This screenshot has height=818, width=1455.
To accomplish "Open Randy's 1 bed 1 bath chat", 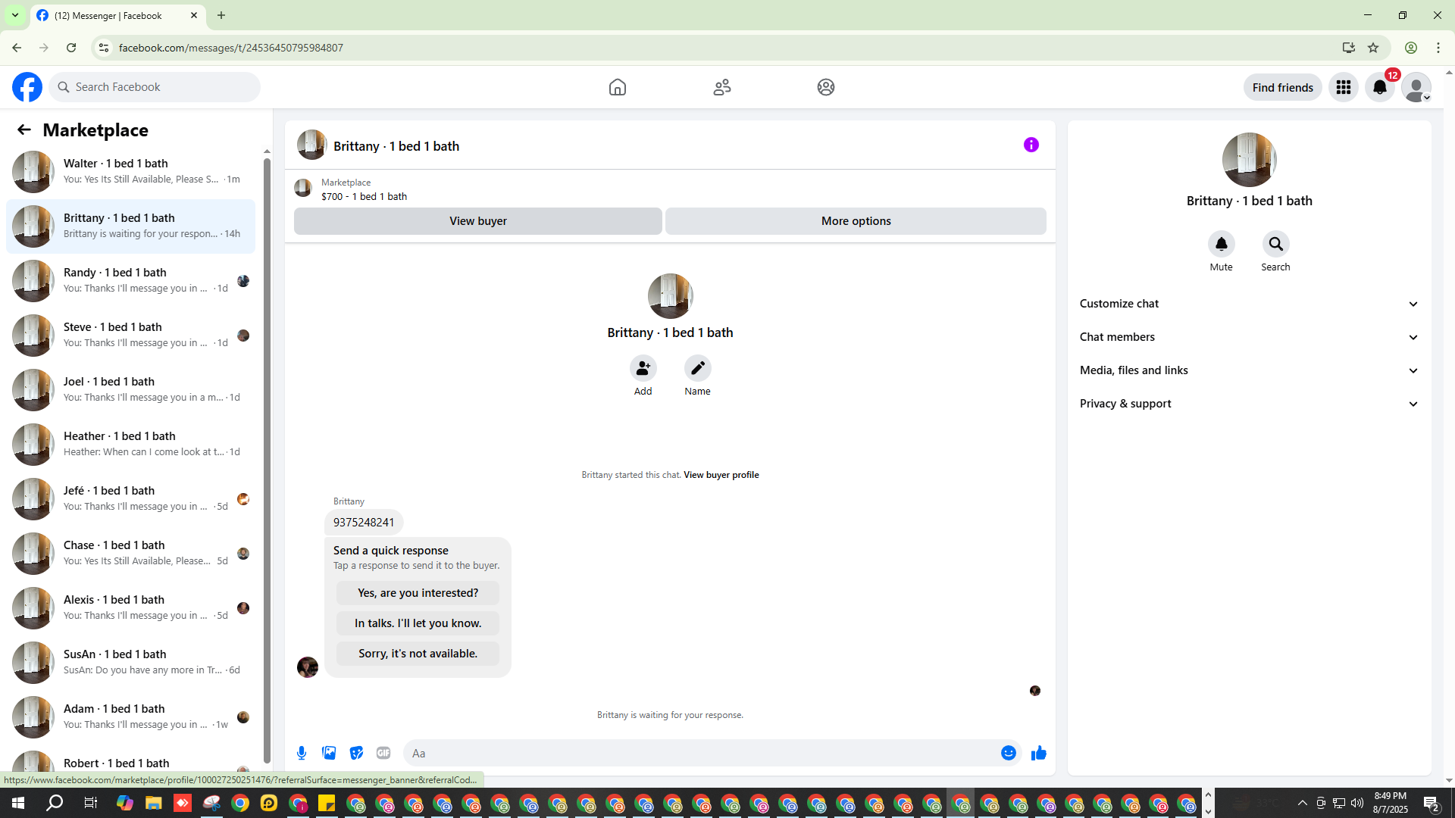I will (x=131, y=281).
